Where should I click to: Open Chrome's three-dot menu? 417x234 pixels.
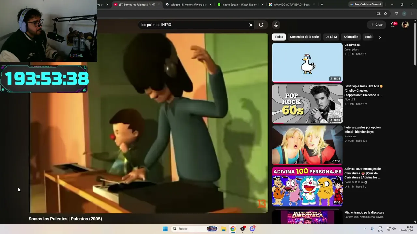[412, 14]
